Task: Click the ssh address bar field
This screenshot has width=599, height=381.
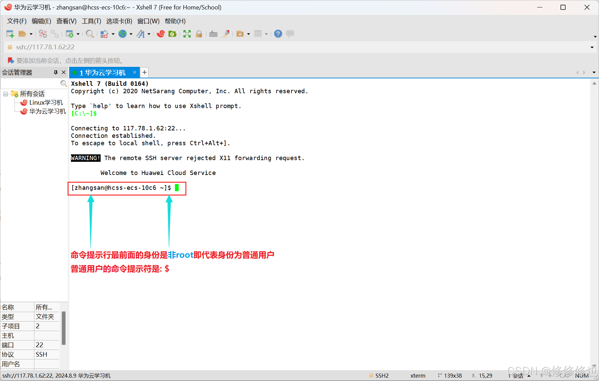Action: 297,47
